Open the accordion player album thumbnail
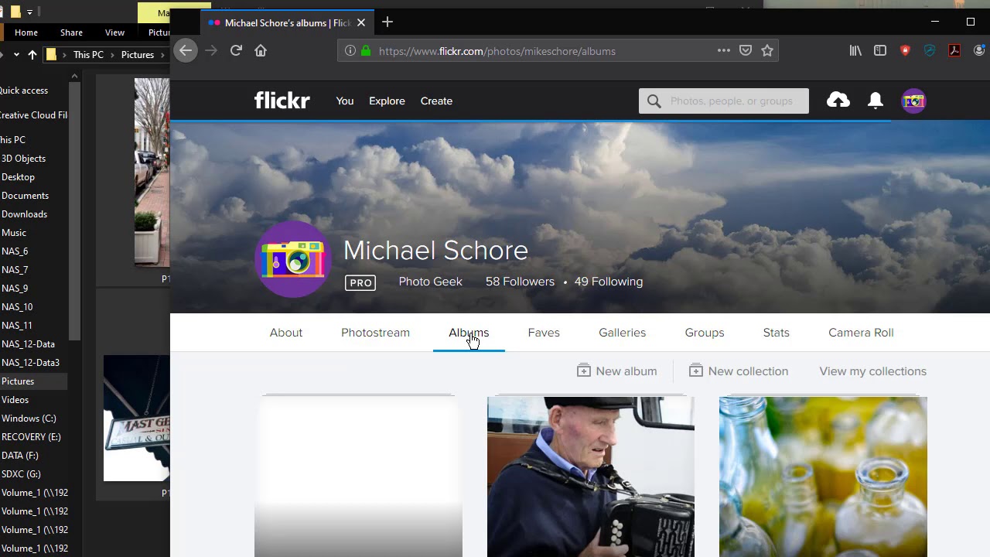 (x=591, y=477)
